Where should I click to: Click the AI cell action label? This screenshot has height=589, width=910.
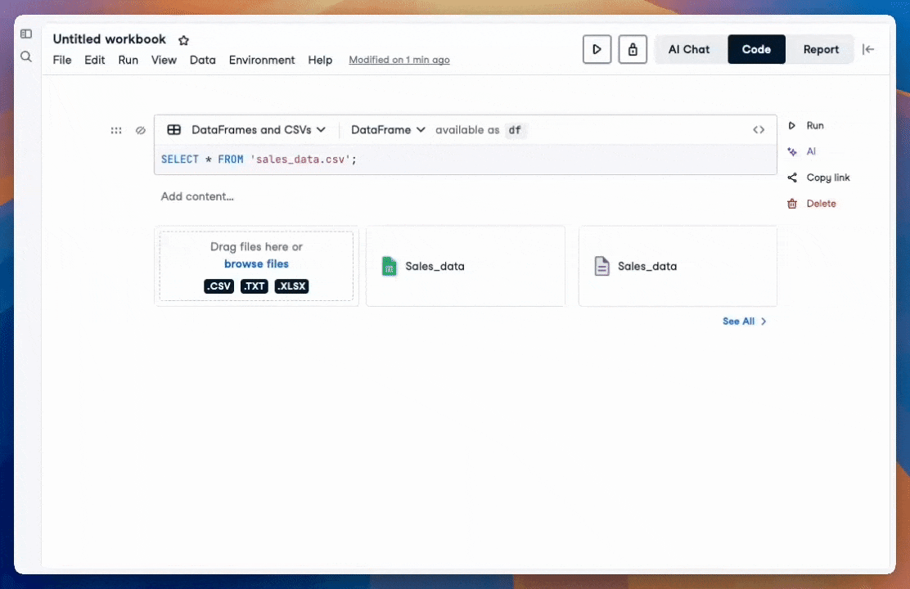tap(811, 152)
